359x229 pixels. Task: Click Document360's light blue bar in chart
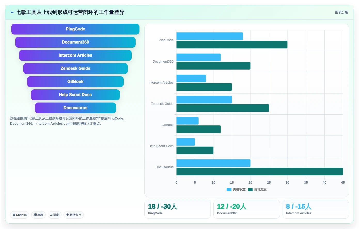tap(199, 57)
